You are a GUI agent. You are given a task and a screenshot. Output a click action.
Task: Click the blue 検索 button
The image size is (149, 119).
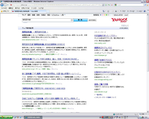(x=80, y=20)
